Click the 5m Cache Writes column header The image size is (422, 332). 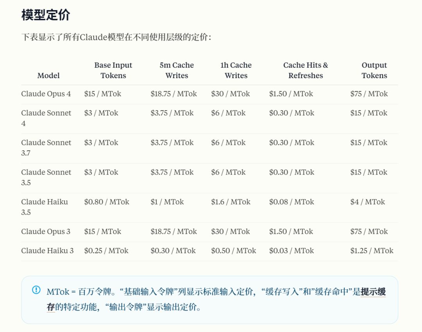tap(177, 70)
